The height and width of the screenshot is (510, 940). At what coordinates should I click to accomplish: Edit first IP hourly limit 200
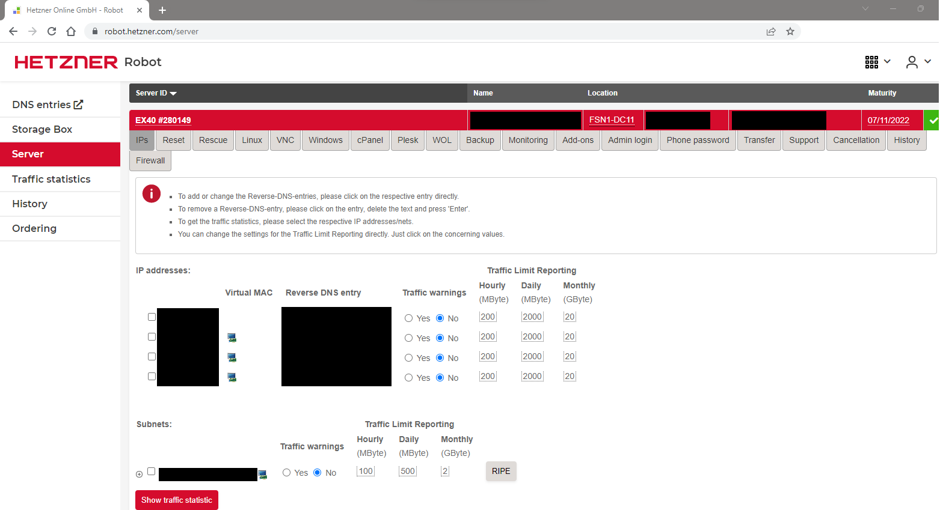coord(488,317)
